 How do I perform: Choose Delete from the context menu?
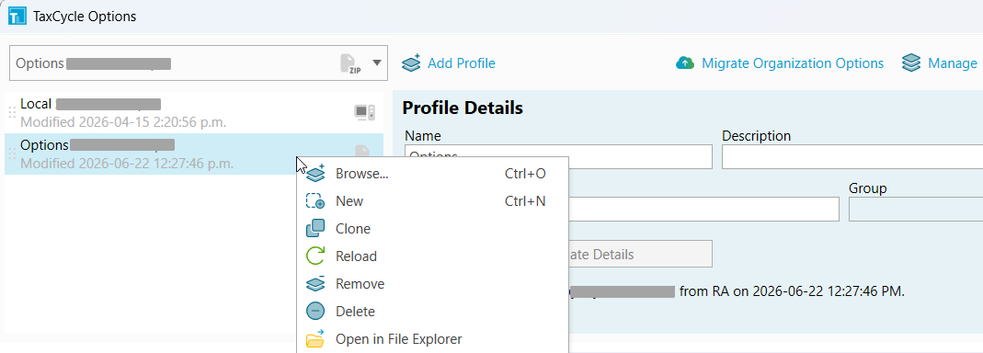tap(432, 312)
